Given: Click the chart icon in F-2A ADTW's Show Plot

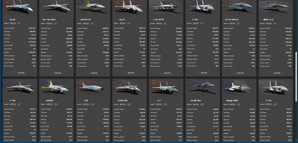Looking at the screenshot, I should point(163,73).
